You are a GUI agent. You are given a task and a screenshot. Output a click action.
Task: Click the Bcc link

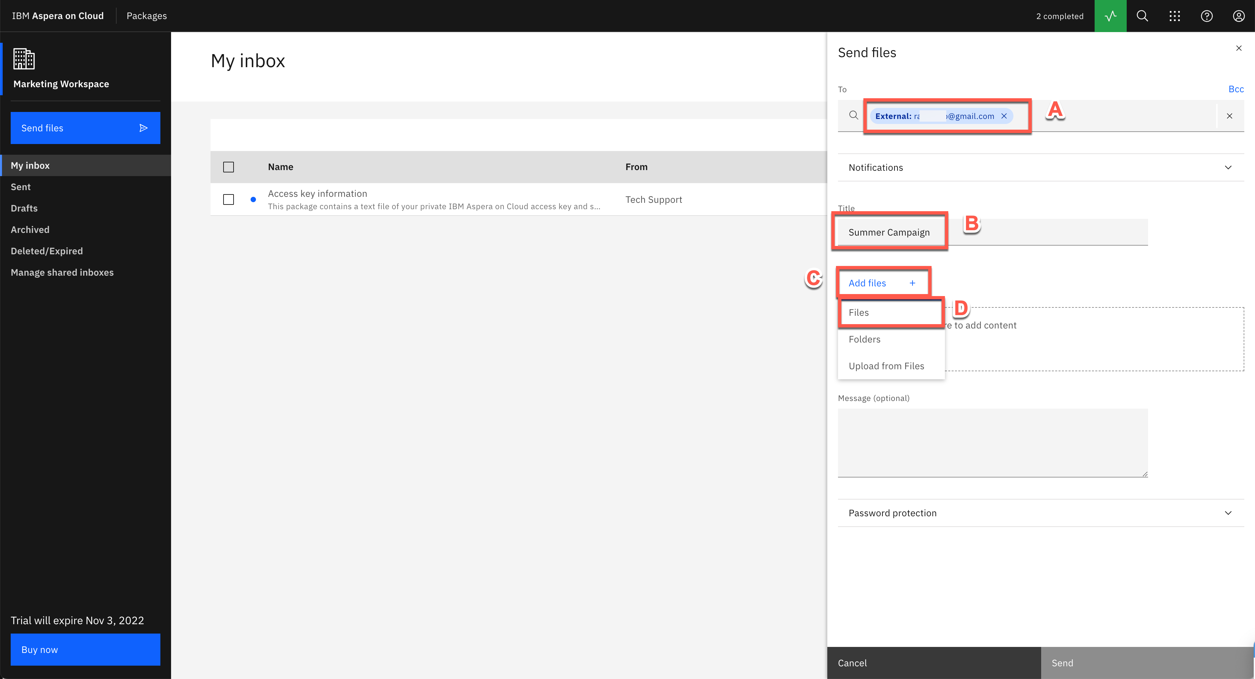[1236, 89]
